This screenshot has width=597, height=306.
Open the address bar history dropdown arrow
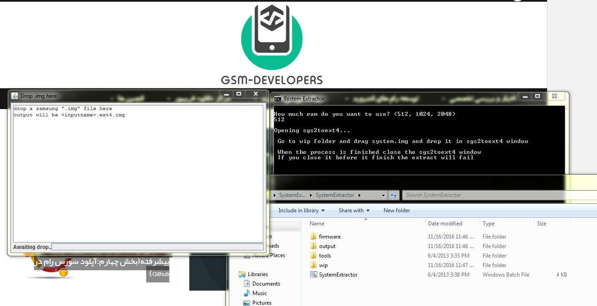click(384, 195)
